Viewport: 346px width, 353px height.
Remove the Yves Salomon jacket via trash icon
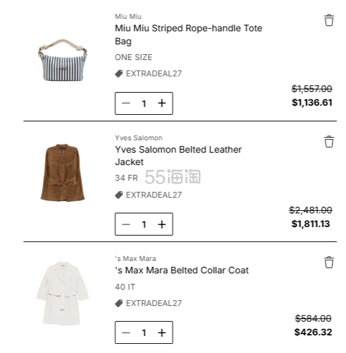click(x=329, y=142)
